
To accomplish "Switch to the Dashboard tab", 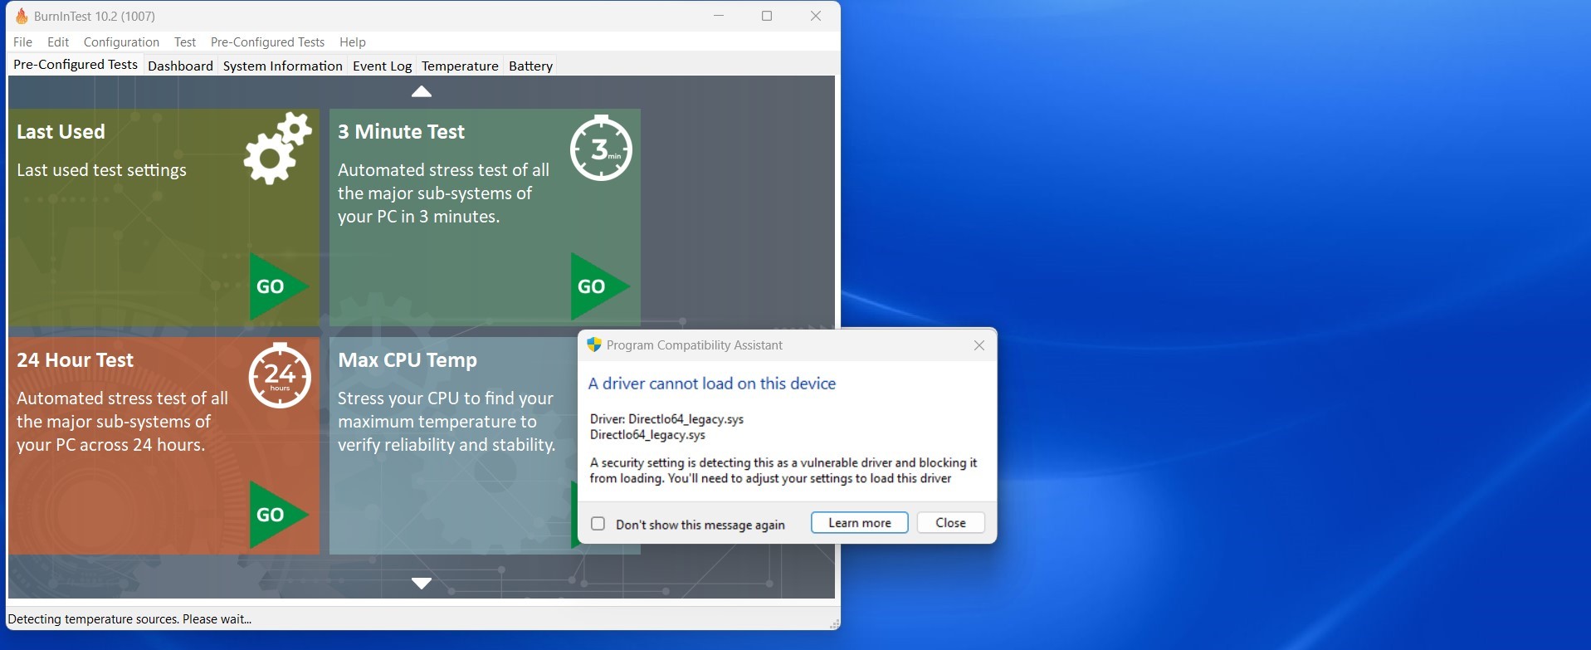I will (180, 66).
